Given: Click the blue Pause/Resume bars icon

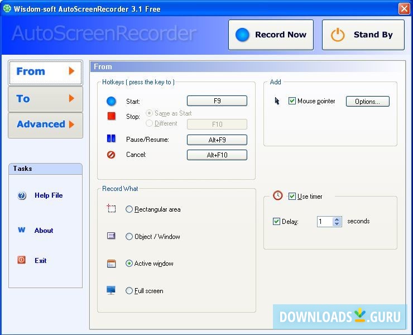Looking at the screenshot, I should point(111,138).
